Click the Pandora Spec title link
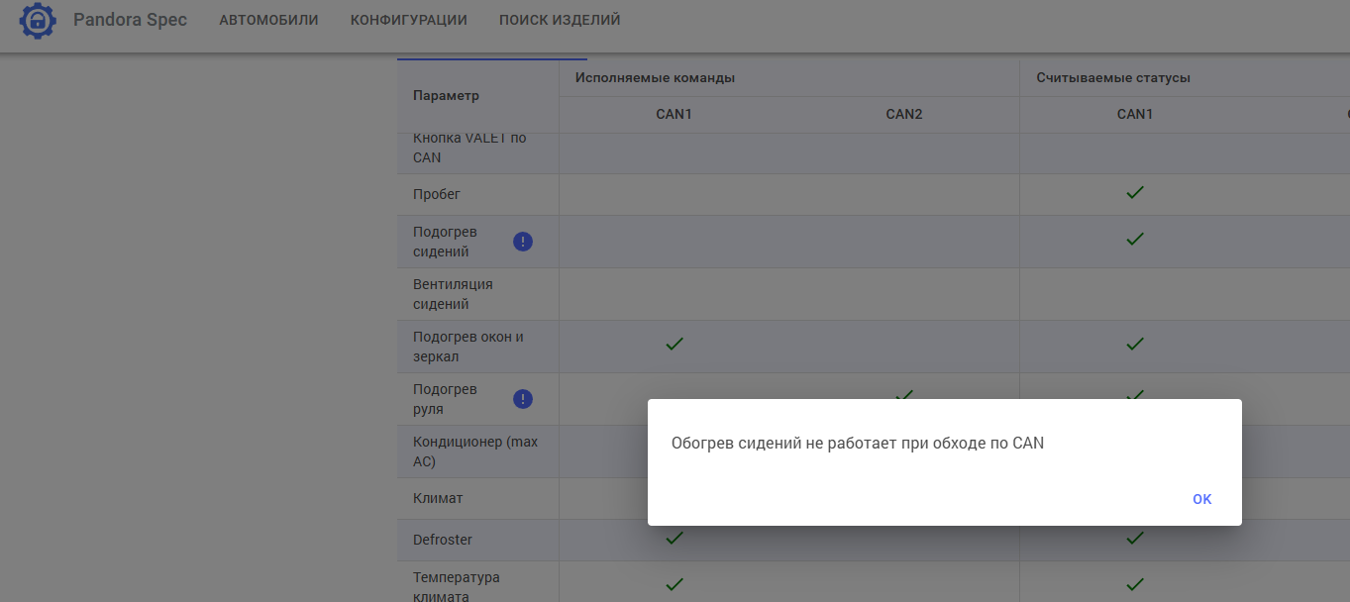Viewport: 1350px width, 602px height. (130, 20)
